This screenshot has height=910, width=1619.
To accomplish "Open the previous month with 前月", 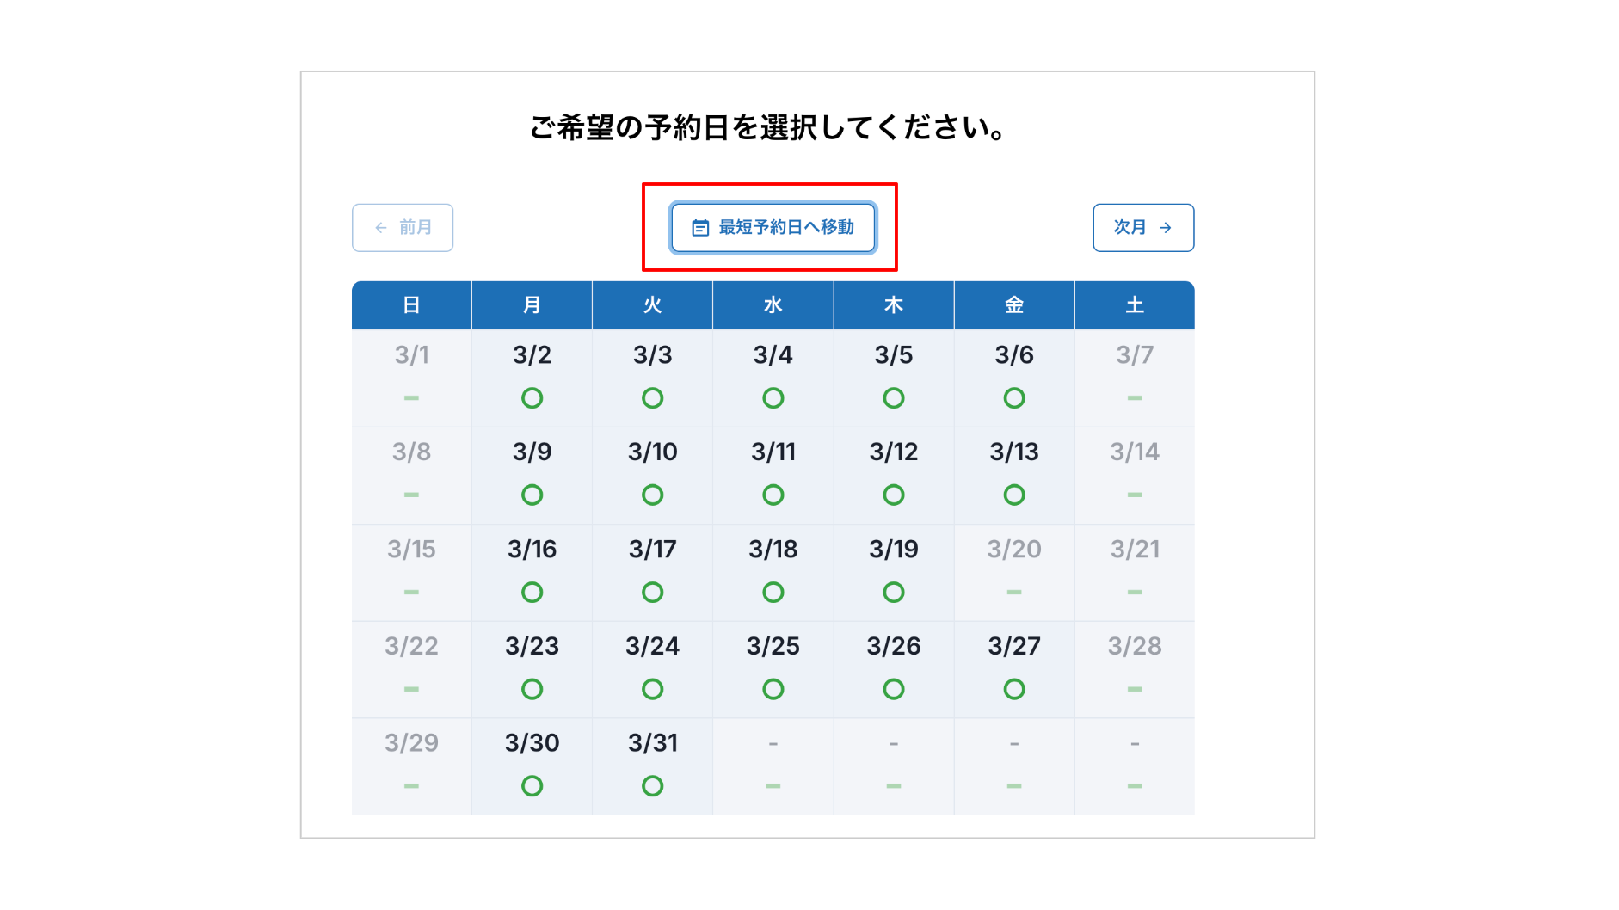I will pyautogui.click(x=403, y=227).
